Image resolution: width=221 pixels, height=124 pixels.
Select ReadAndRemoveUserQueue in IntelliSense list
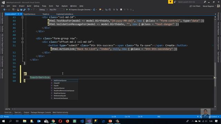click(x=64, y=91)
